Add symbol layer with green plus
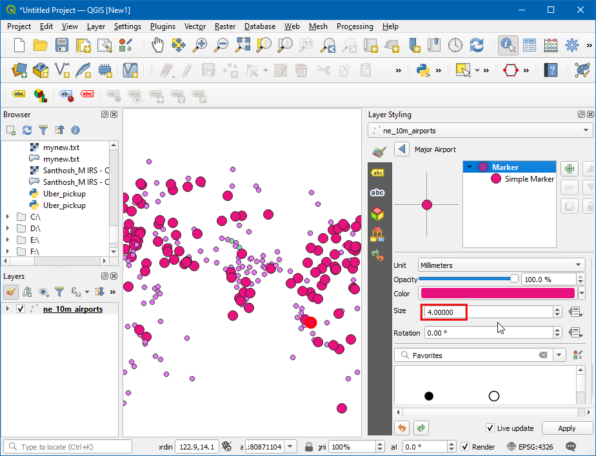 click(569, 169)
